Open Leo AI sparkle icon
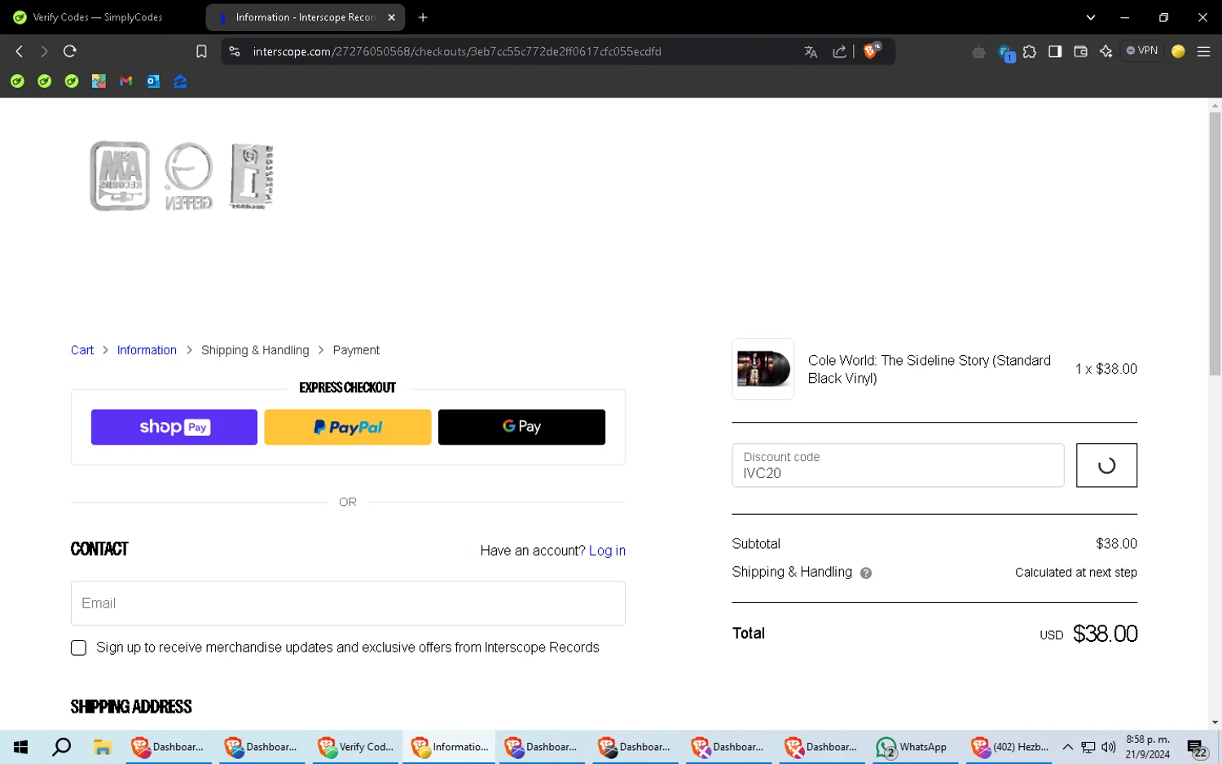 coord(1106,51)
